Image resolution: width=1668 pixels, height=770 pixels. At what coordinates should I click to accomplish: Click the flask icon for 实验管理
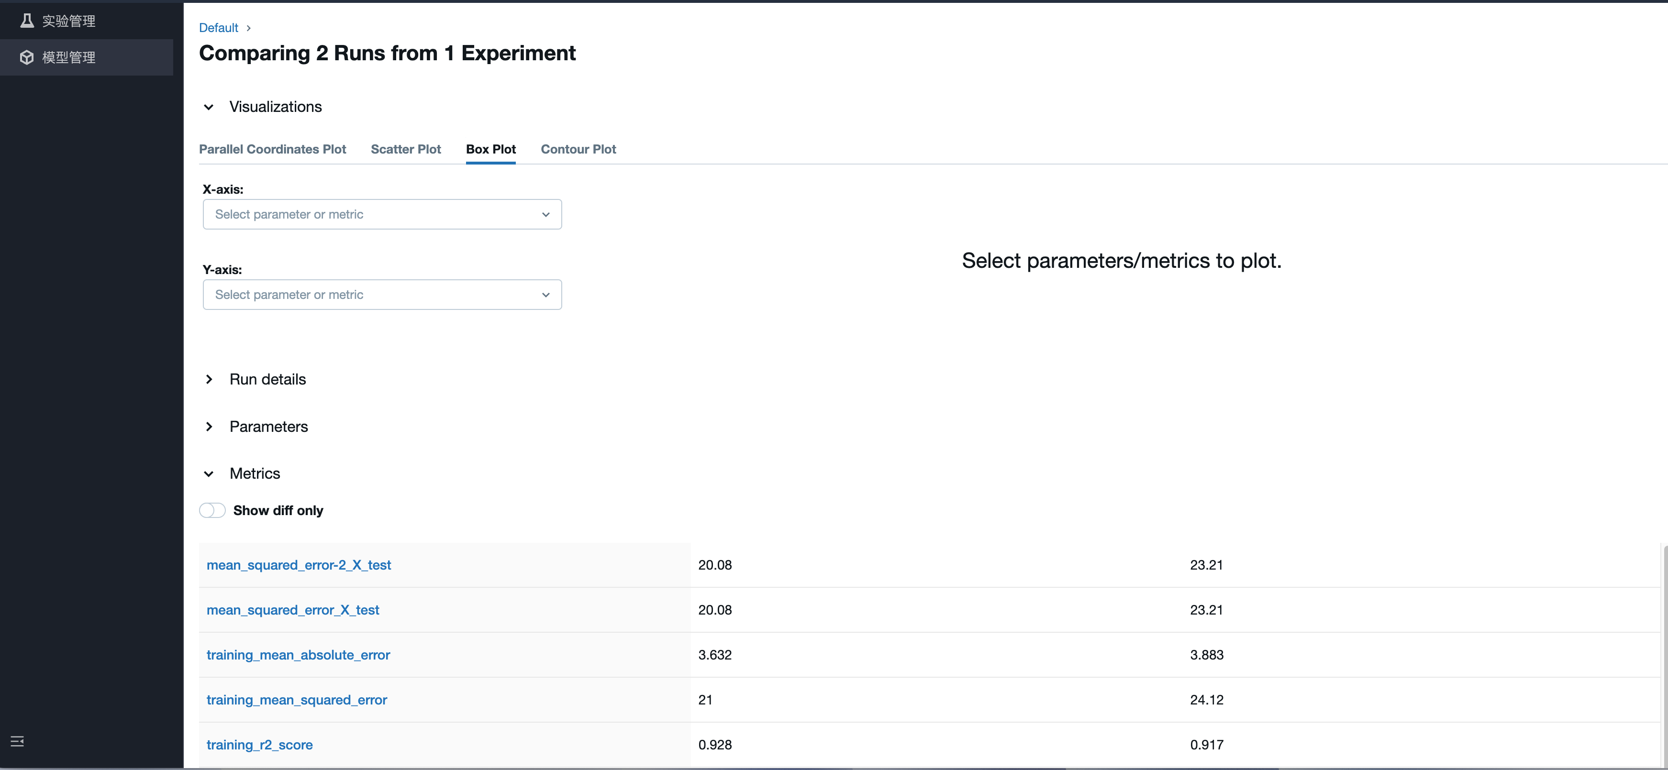click(26, 21)
